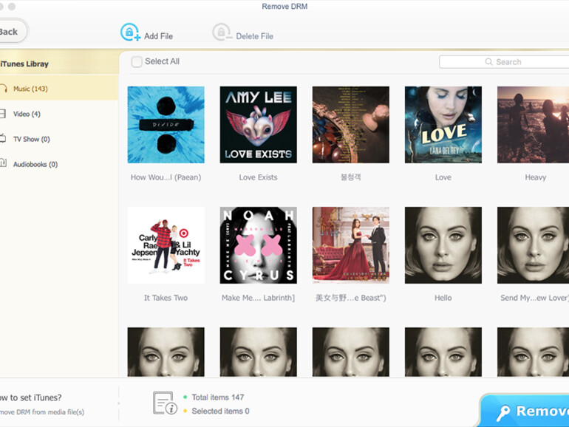Viewport: 569px width, 427px height.
Task: Select the It Takes Two cover
Action: click(x=166, y=245)
